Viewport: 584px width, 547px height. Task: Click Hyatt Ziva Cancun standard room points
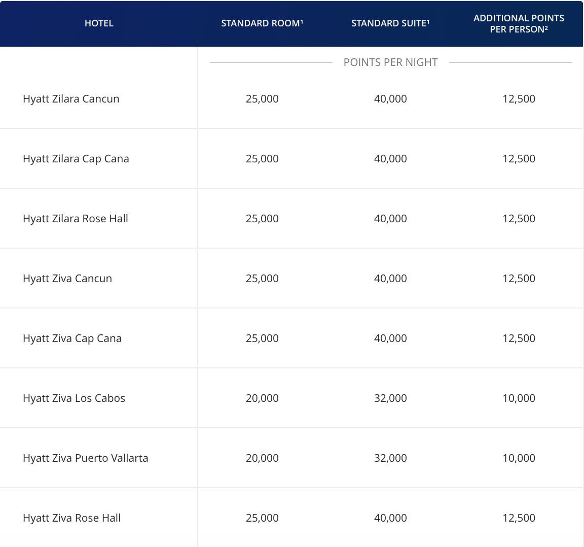262,279
